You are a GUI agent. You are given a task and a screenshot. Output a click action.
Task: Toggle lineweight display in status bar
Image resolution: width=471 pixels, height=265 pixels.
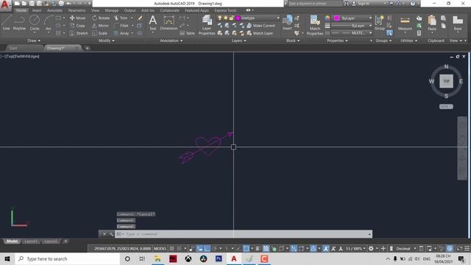tap(258, 249)
